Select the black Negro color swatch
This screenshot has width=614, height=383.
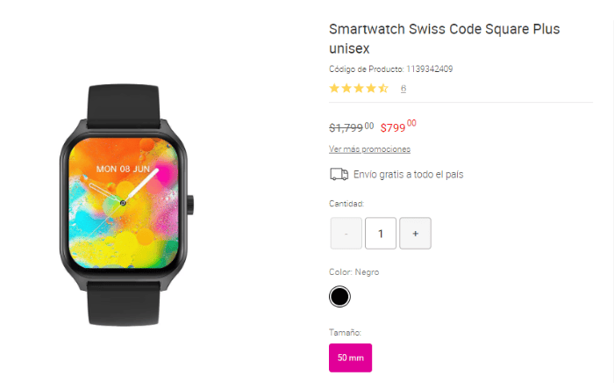(x=339, y=297)
